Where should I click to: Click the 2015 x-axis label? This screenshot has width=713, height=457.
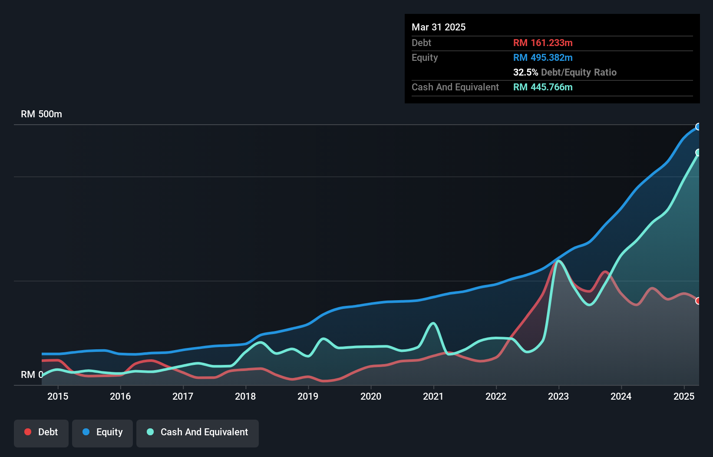coord(58,396)
